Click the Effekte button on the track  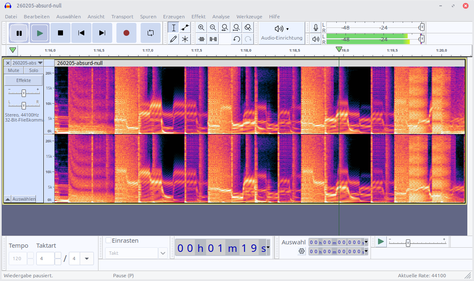click(x=23, y=80)
